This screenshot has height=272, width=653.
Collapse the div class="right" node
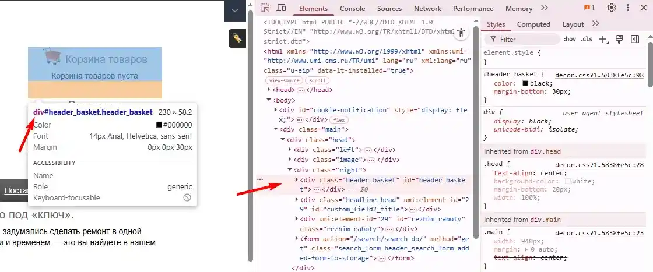[x=290, y=170]
